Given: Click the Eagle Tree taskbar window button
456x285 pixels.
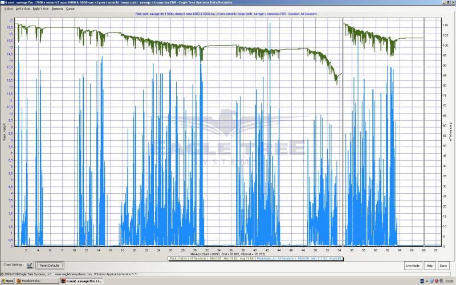Looking at the screenshot, I should pyautogui.click(x=82, y=282).
